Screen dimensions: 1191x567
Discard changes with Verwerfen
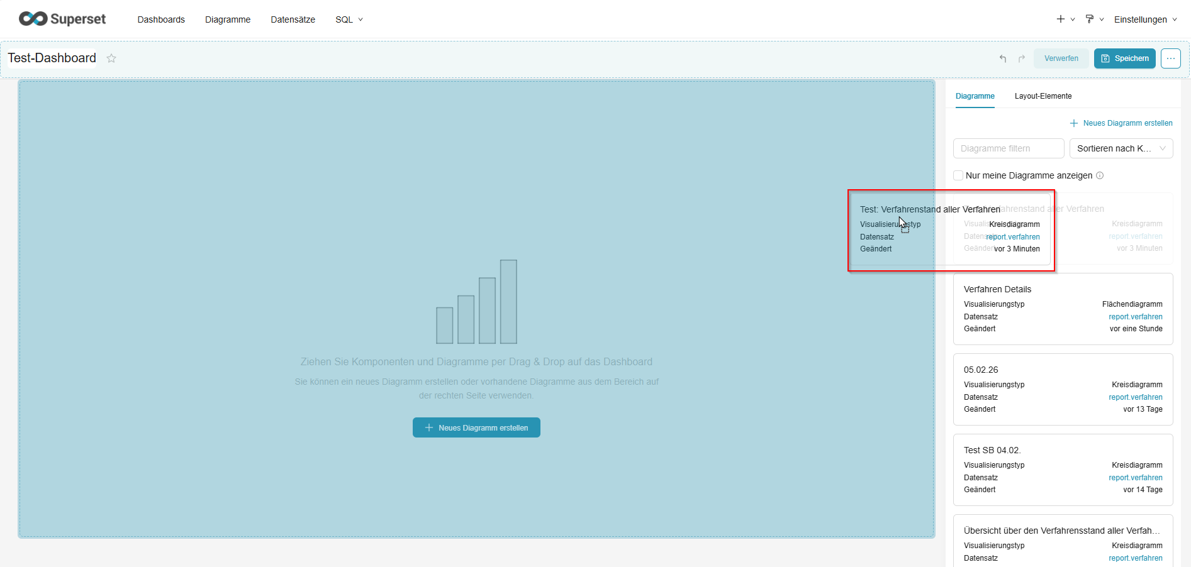(1061, 58)
